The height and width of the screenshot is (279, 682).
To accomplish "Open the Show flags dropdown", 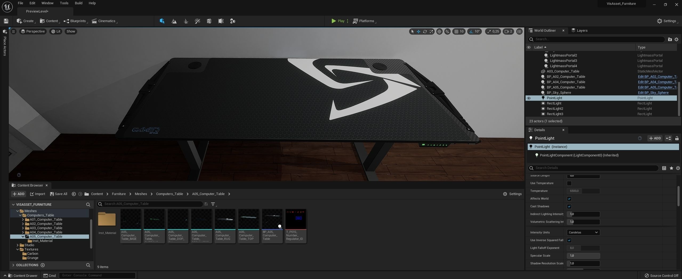I will [71, 31].
